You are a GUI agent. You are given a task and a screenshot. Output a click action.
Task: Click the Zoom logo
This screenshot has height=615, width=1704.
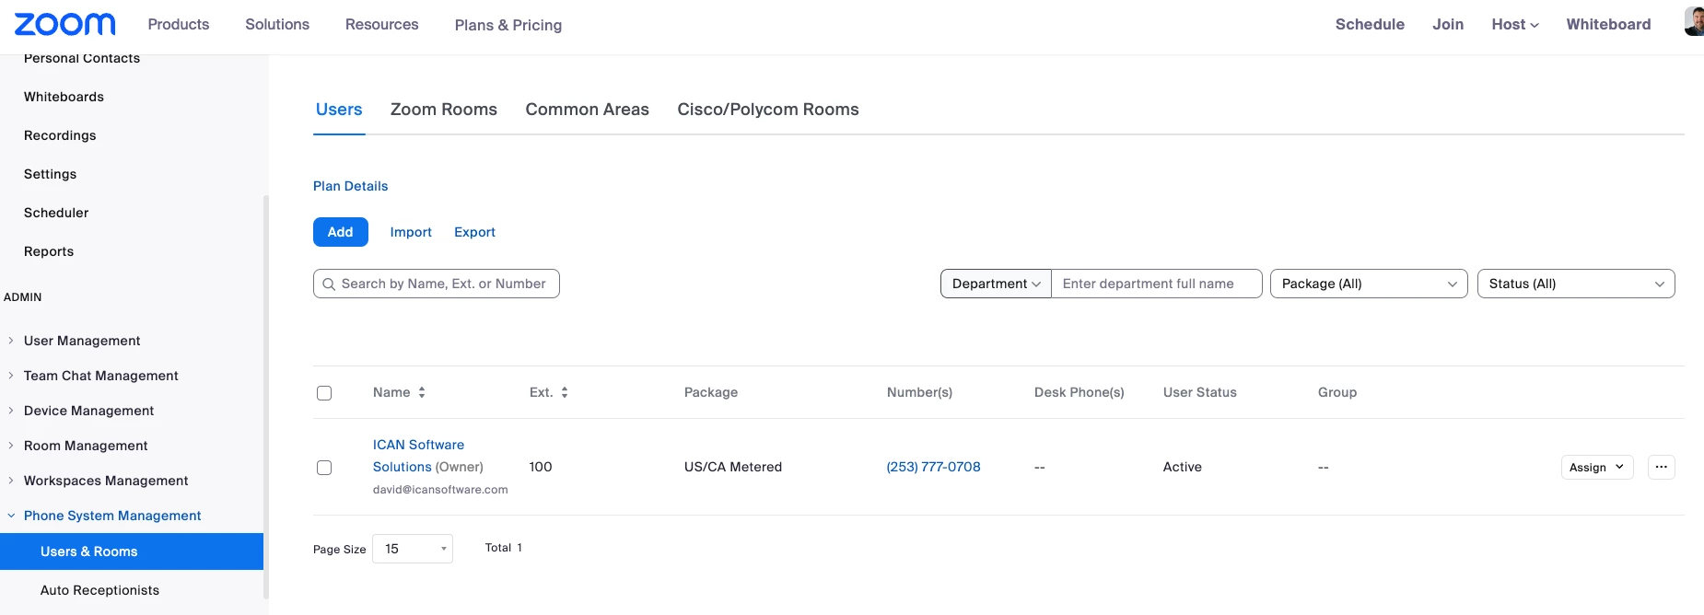pos(64,25)
